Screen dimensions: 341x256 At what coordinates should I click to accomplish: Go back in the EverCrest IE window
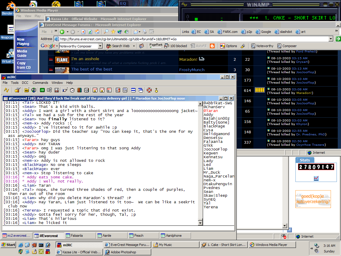[62, 32]
